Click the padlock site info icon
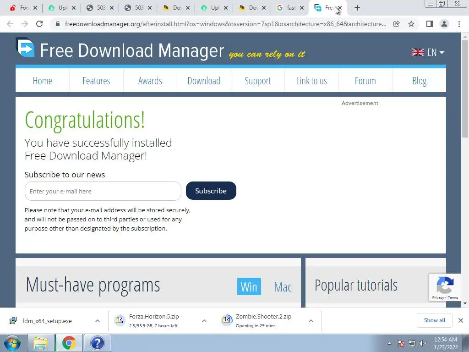 (58, 24)
